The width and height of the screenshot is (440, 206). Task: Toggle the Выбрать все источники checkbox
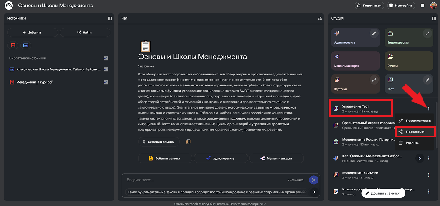click(106, 58)
